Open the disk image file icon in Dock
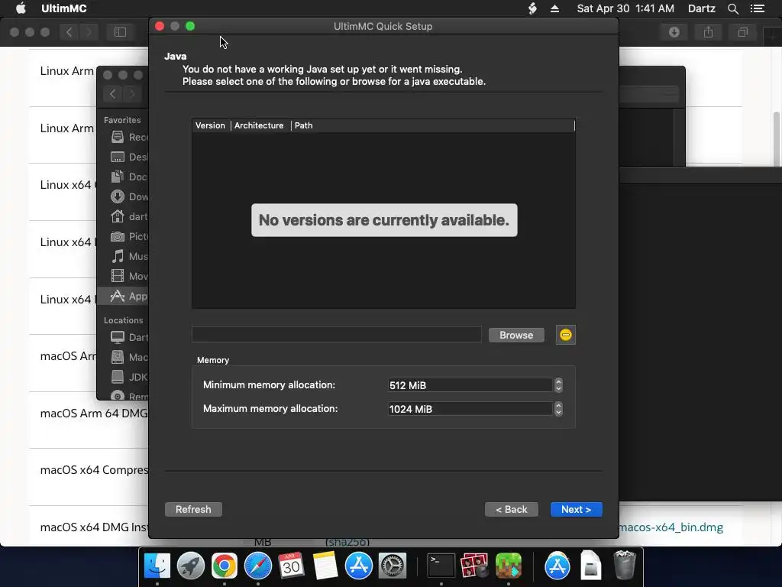This screenshot has height=587, width=782. [590, 566]
